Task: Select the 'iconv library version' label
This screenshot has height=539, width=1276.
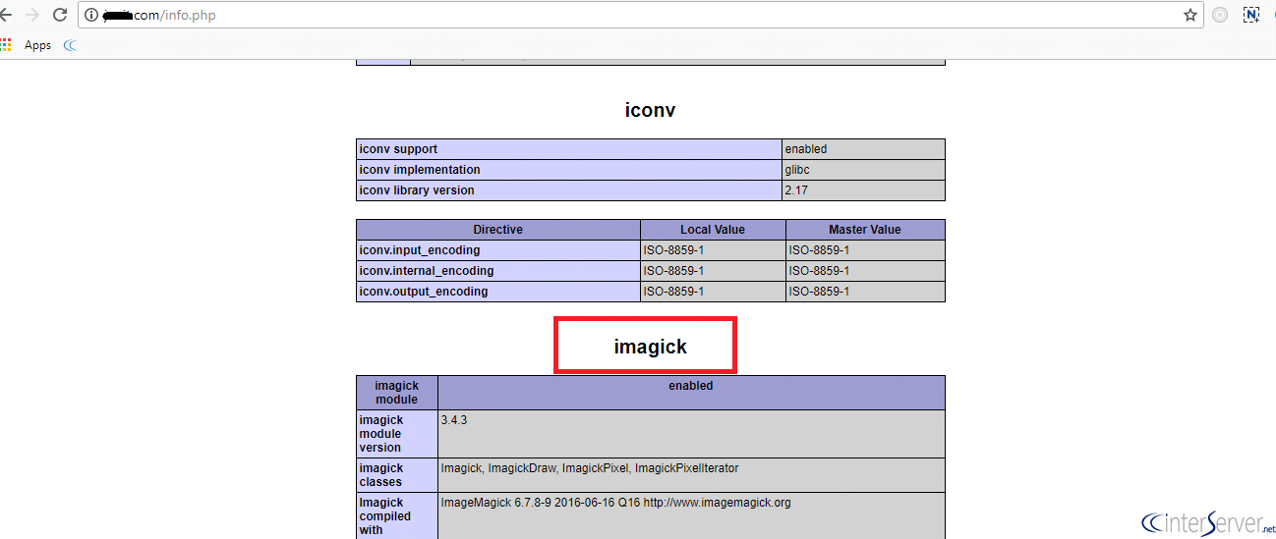Action: pyautogui.click(x=417, y=190)
